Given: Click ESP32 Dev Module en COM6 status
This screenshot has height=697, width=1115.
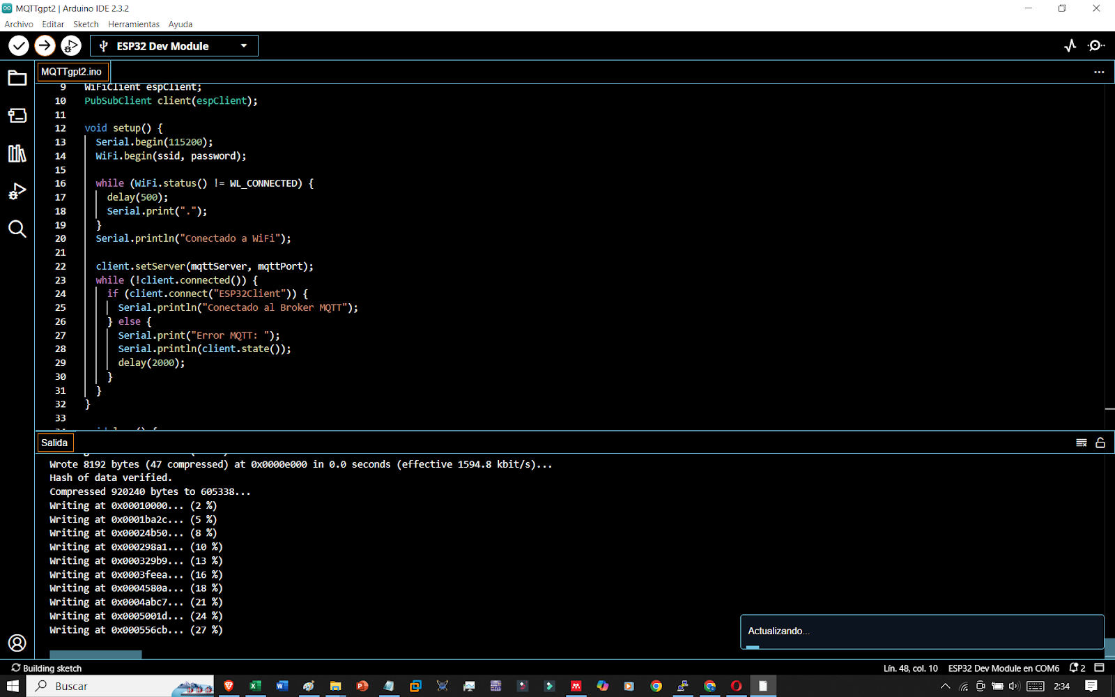Looking at the screenshot, I should 1003,668.
